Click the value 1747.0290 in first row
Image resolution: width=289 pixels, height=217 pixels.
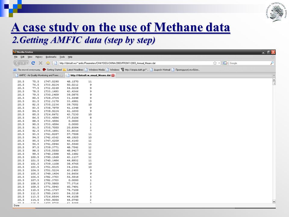(51, 81)
